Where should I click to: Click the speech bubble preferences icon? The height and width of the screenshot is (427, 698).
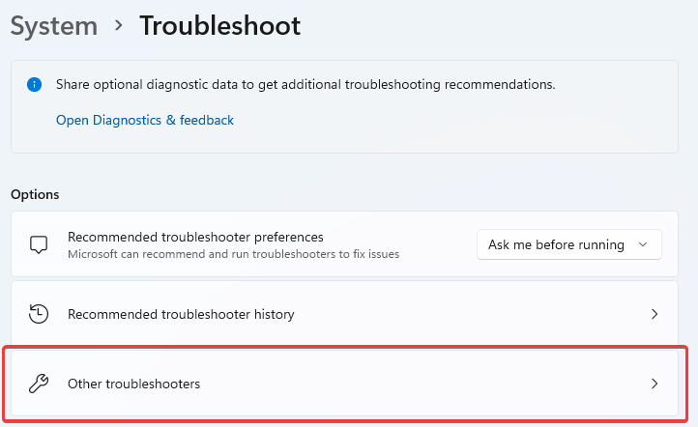39,244
